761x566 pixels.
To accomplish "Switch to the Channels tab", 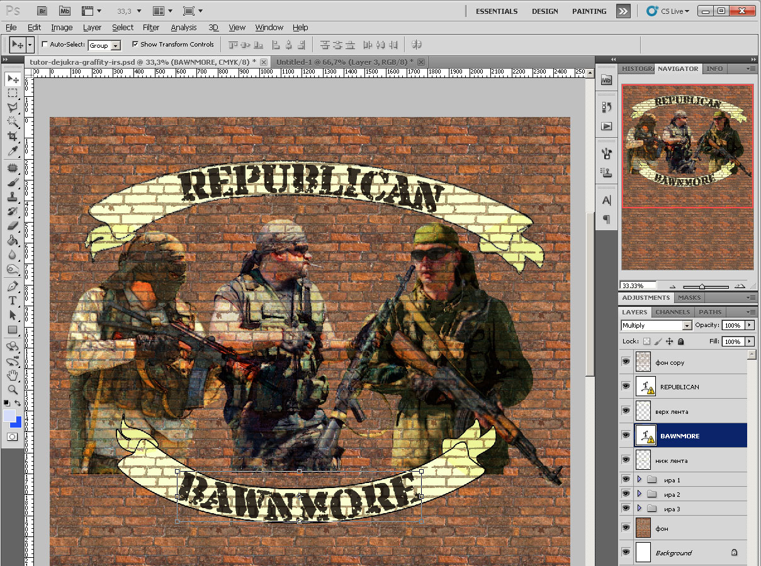I will [672, 312].
